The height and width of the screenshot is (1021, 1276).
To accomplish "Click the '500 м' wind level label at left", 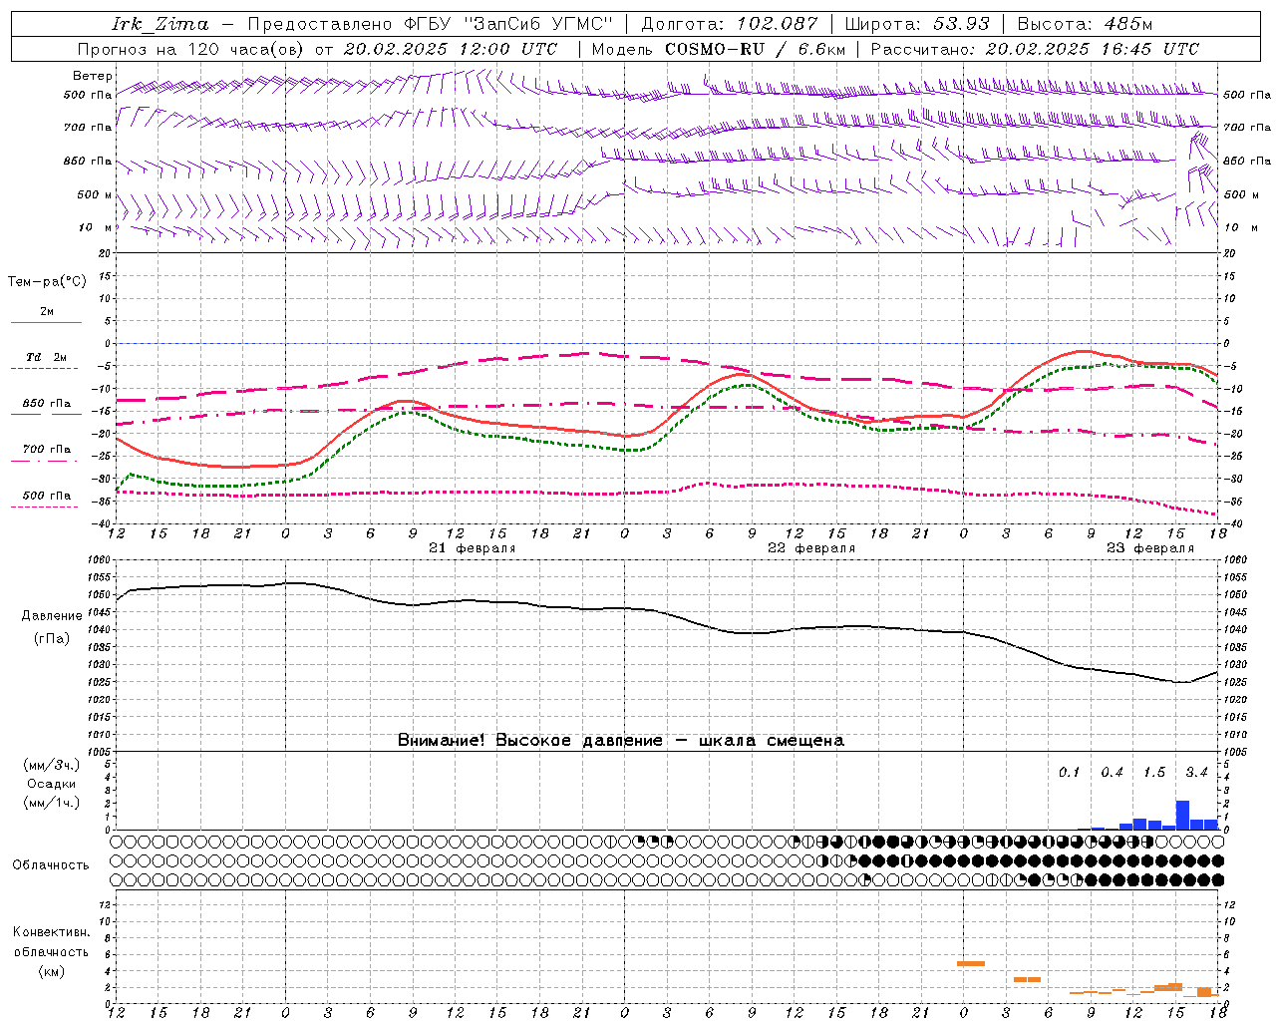I will tap(95, 194).
